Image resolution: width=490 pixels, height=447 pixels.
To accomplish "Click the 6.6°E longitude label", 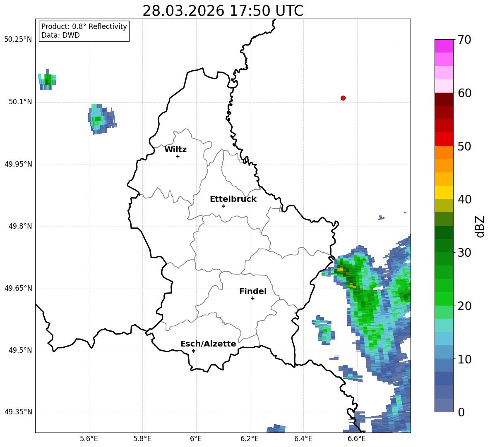I will point(357,439).
